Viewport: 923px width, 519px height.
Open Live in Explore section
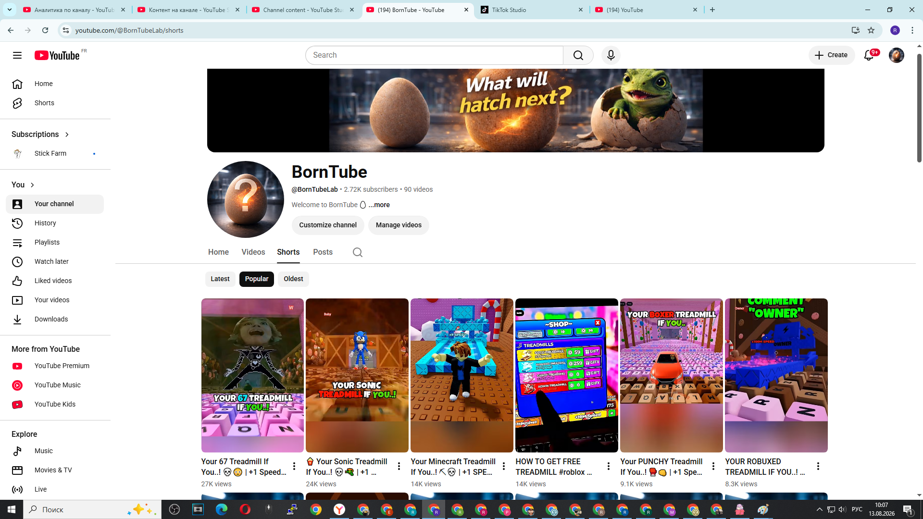(x=55, y=489)
